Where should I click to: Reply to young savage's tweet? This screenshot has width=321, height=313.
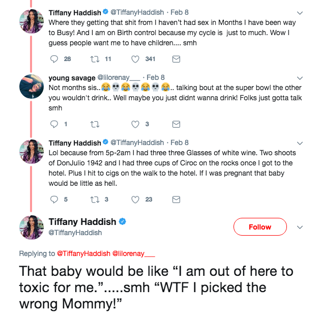(54, 124)
